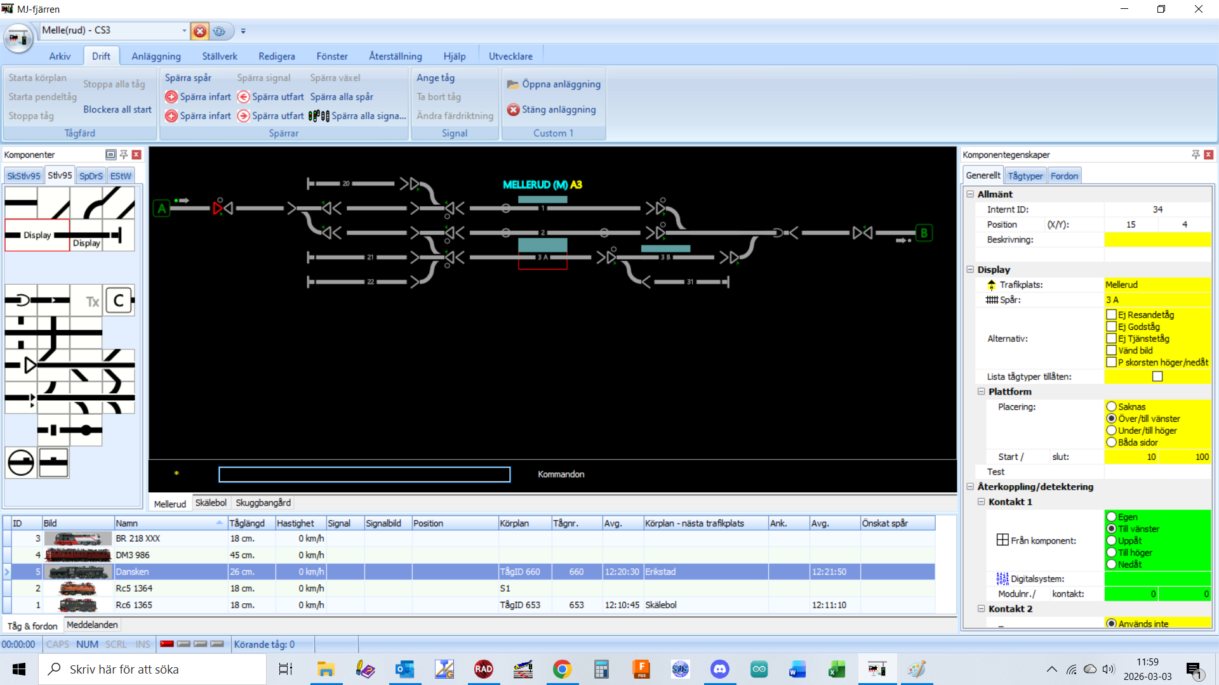Open the Anläggning ribbon tab
This screenshot has width=1219, height=685.
(156, 56)
